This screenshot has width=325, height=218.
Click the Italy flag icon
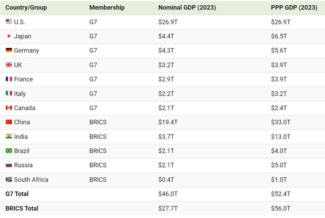click(x=9, y=93)
